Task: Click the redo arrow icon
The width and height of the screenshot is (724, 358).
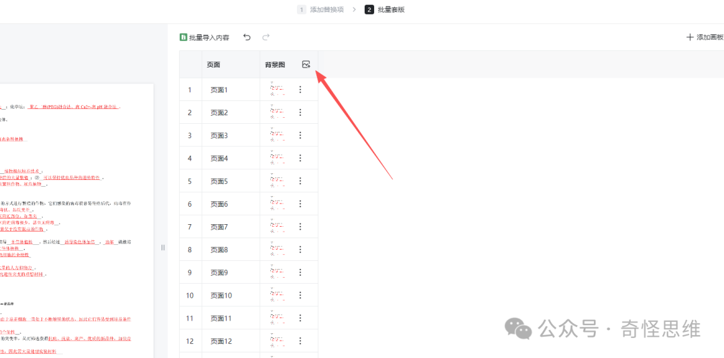Action: point(266,37)
